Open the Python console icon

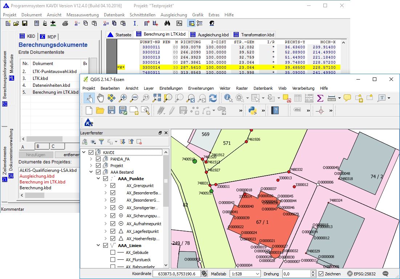(x=252, y=110)
